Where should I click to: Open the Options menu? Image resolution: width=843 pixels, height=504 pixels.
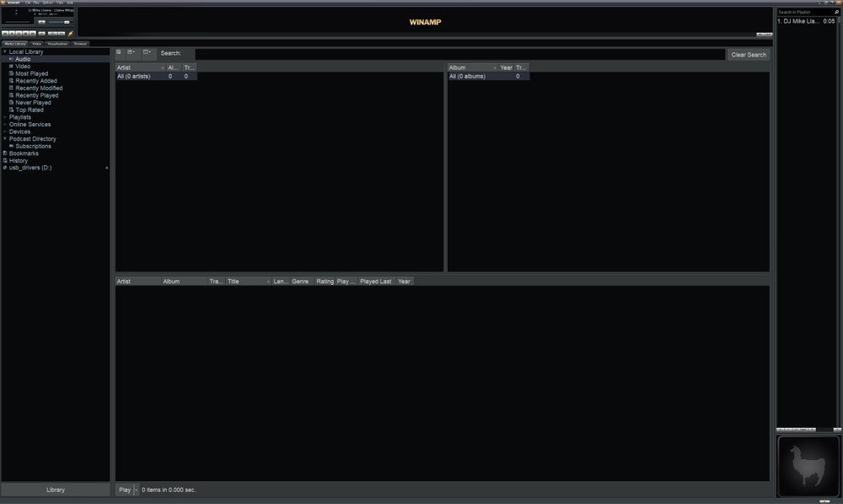click(48, 3)
